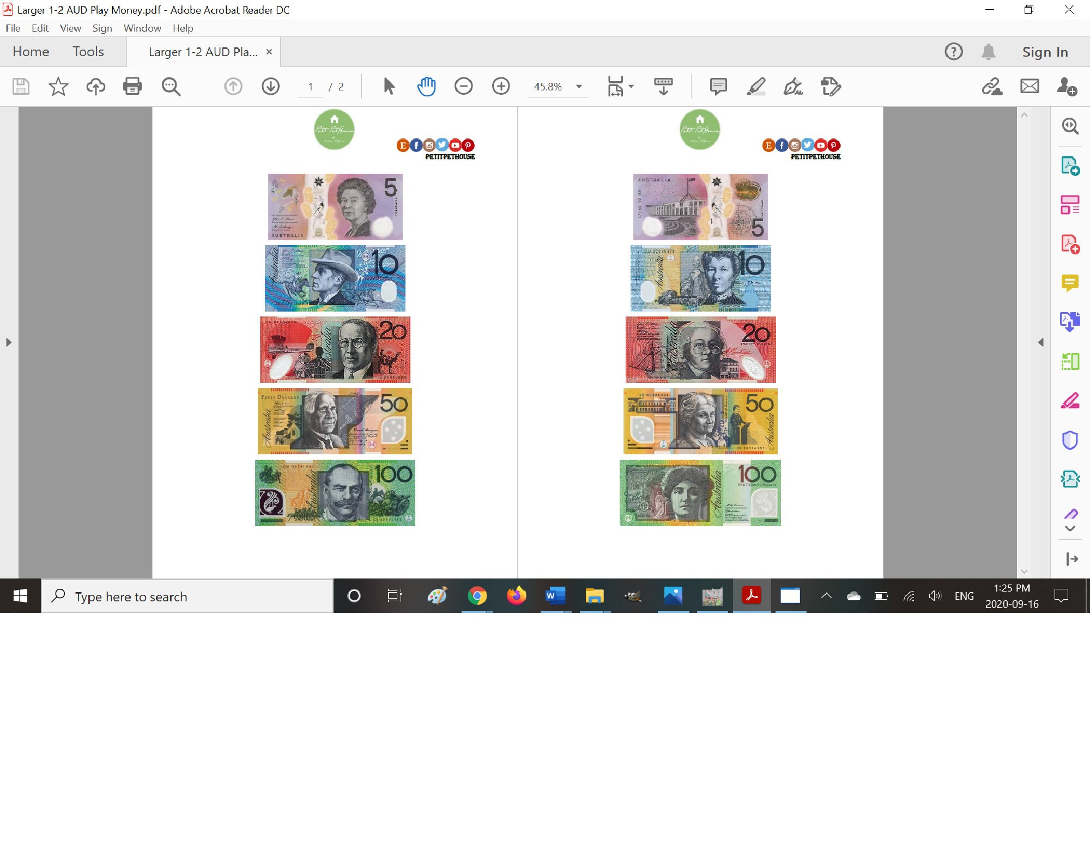Open the Fill & Sign tool
This screenshot has width=1090, height=865.
click(1070, 400)
